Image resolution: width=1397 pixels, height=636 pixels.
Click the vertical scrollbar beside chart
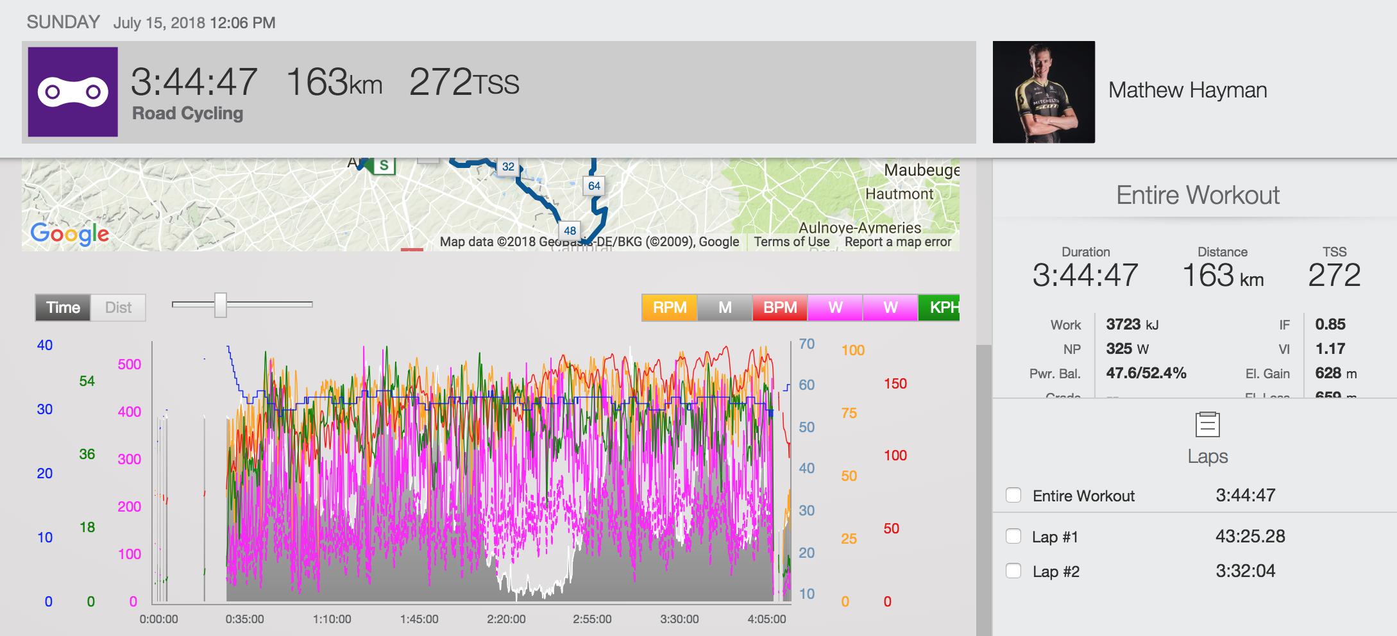(x=984, y=490)
